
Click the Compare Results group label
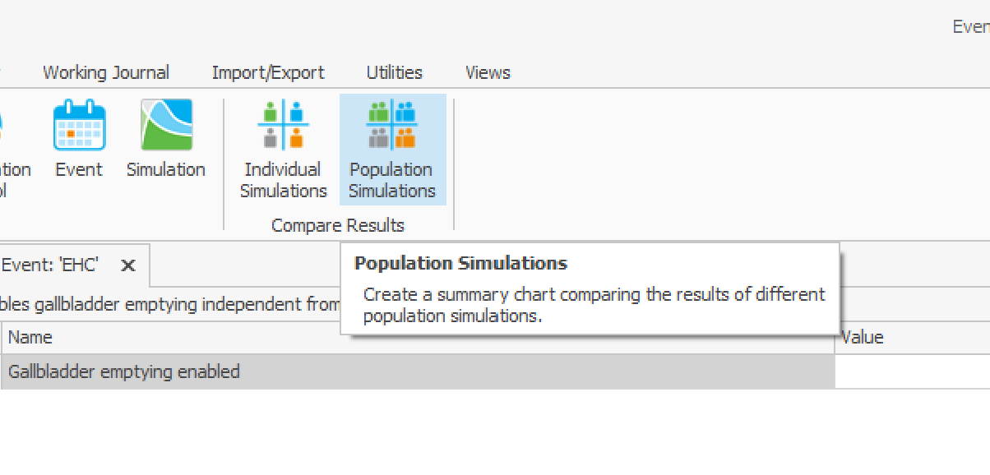[x=338, y=225]
